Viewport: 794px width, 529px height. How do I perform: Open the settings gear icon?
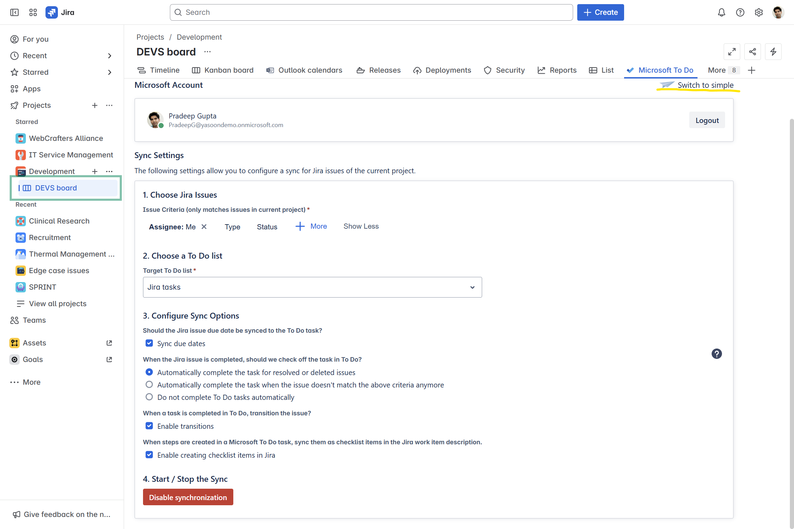coord(759,12)
